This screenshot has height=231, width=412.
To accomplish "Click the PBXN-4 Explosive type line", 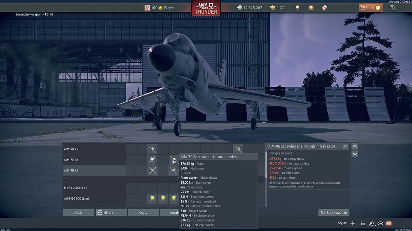I will (x=197, y=215).
